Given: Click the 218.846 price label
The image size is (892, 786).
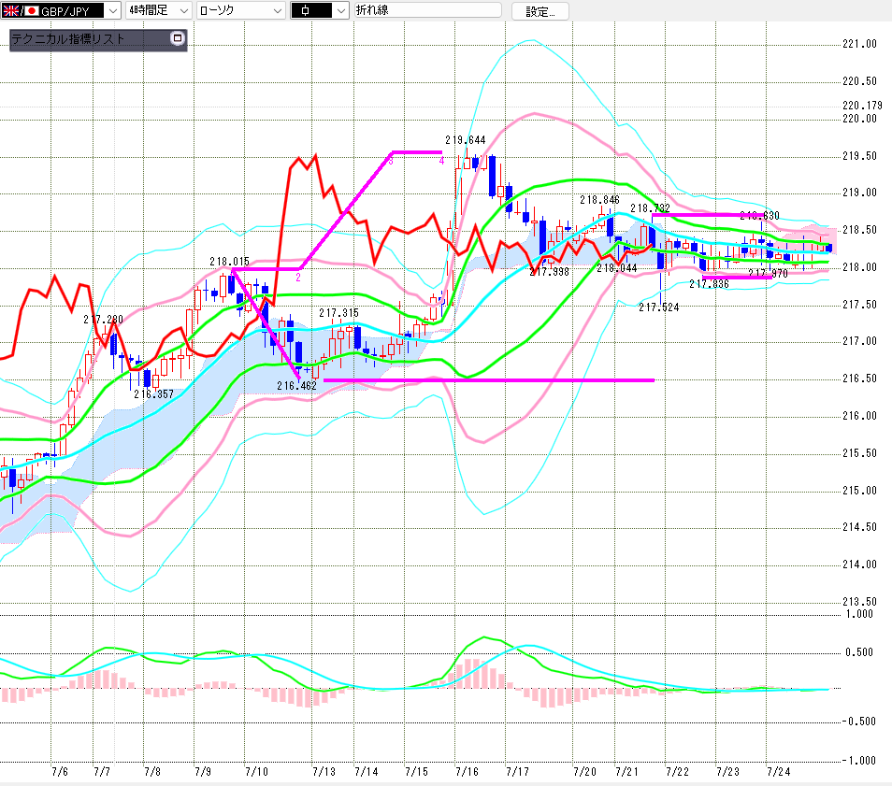Looking at the screenshot, I should (x=599, y=200).
